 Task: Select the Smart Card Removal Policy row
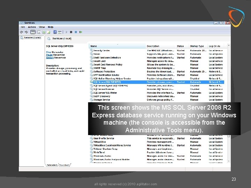click(x=157, y=65)
